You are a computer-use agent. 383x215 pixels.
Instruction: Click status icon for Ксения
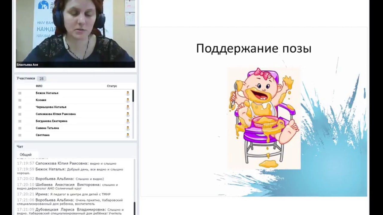click(128, 100)
